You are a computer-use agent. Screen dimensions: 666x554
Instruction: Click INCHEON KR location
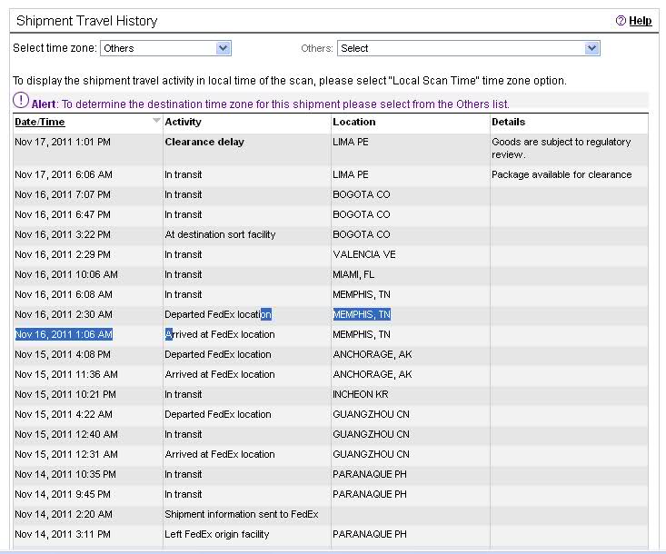coord(360,394)
